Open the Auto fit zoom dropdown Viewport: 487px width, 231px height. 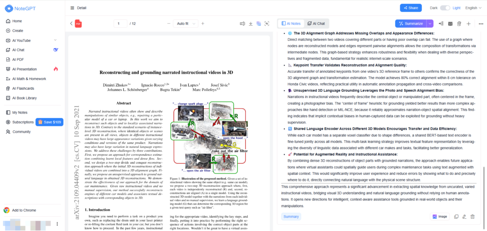pyautogui.click(x=185, y=24)
